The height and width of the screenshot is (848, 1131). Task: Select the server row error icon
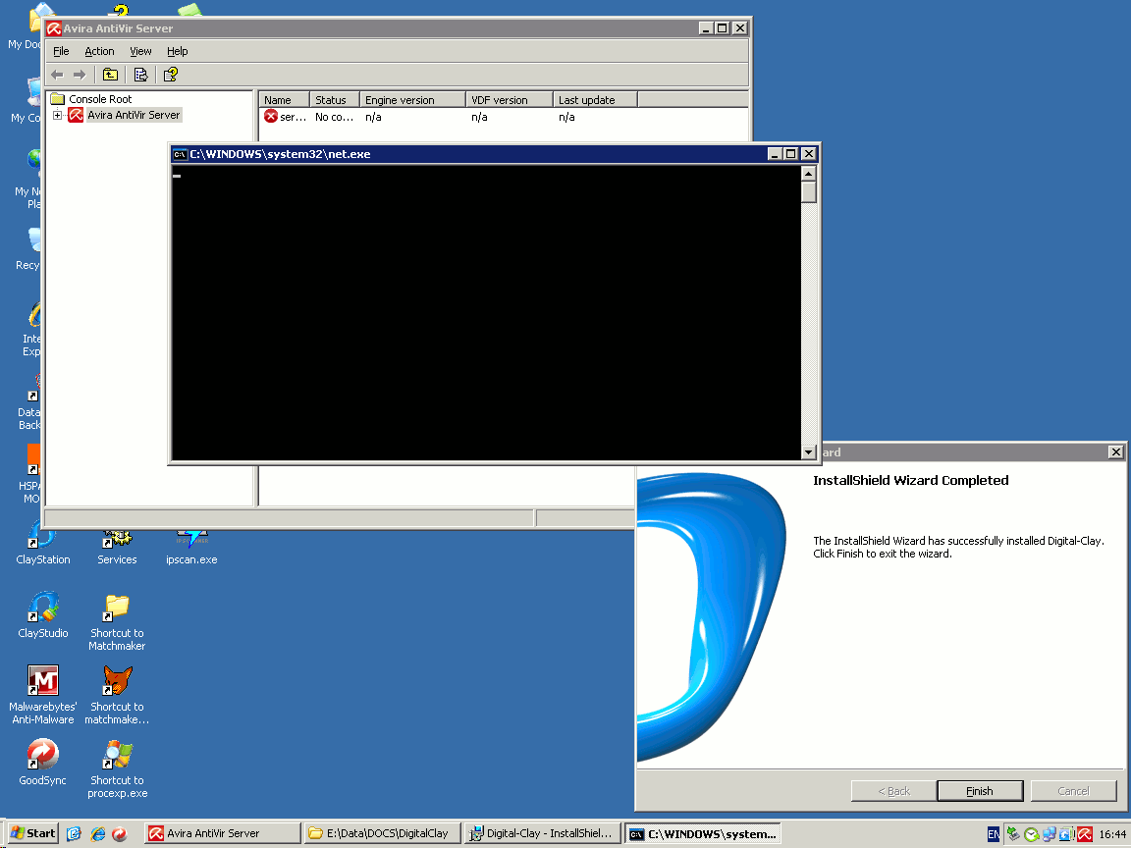point(271,116)
